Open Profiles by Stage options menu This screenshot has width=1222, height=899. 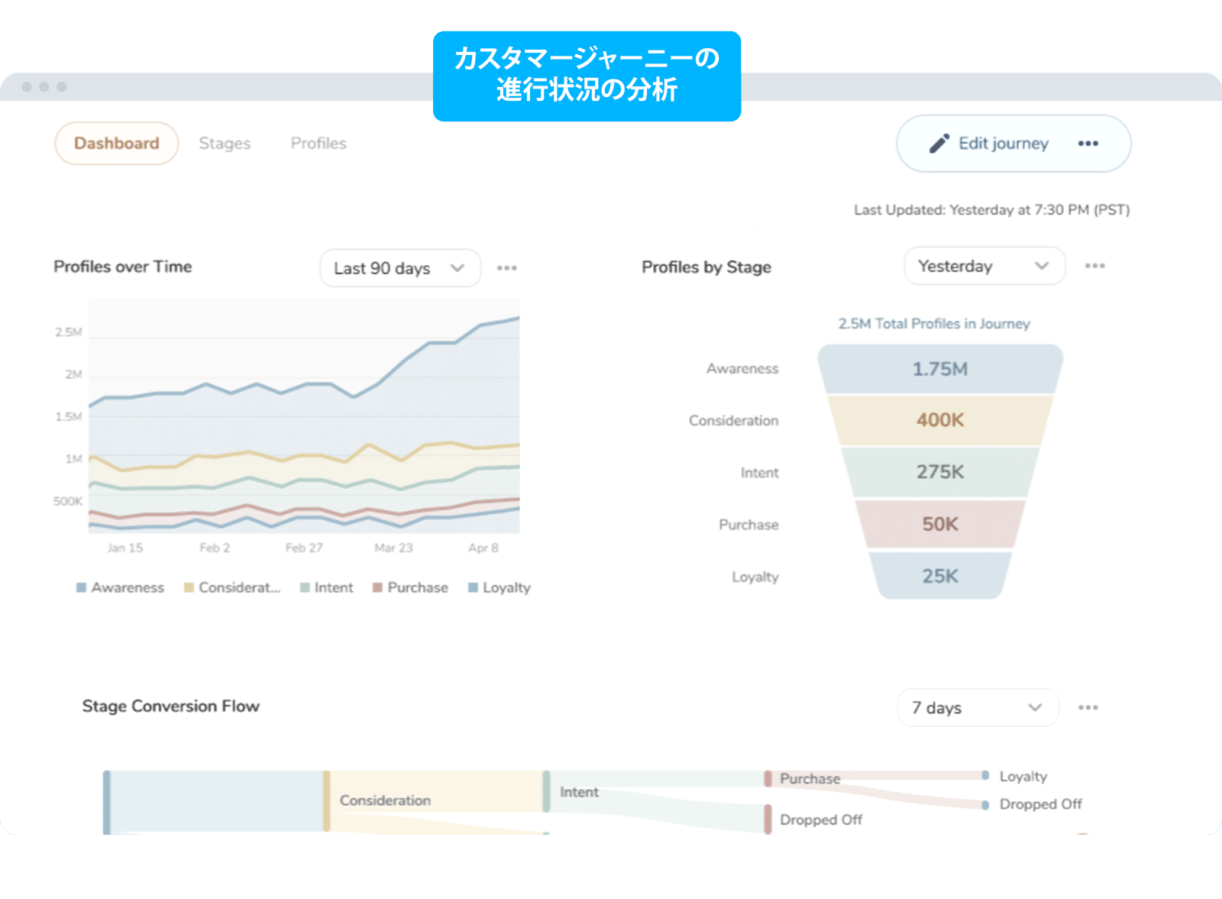1094,266
